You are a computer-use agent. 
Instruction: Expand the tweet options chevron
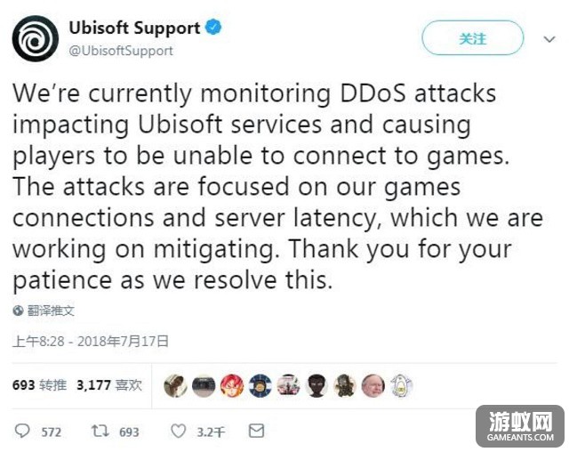pos(549,39)
